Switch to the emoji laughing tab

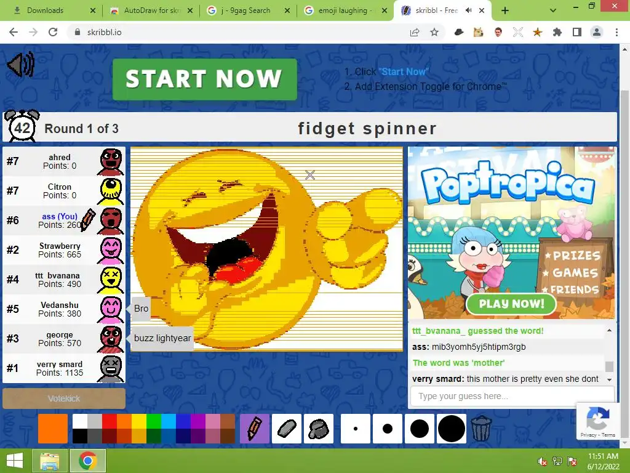click(x=342, y=10)
